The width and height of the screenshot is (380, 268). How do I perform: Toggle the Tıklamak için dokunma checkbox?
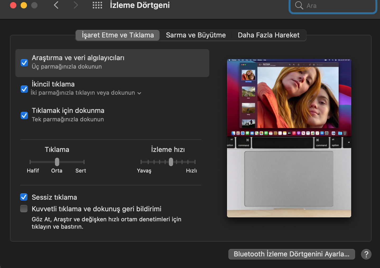[24, 116]
